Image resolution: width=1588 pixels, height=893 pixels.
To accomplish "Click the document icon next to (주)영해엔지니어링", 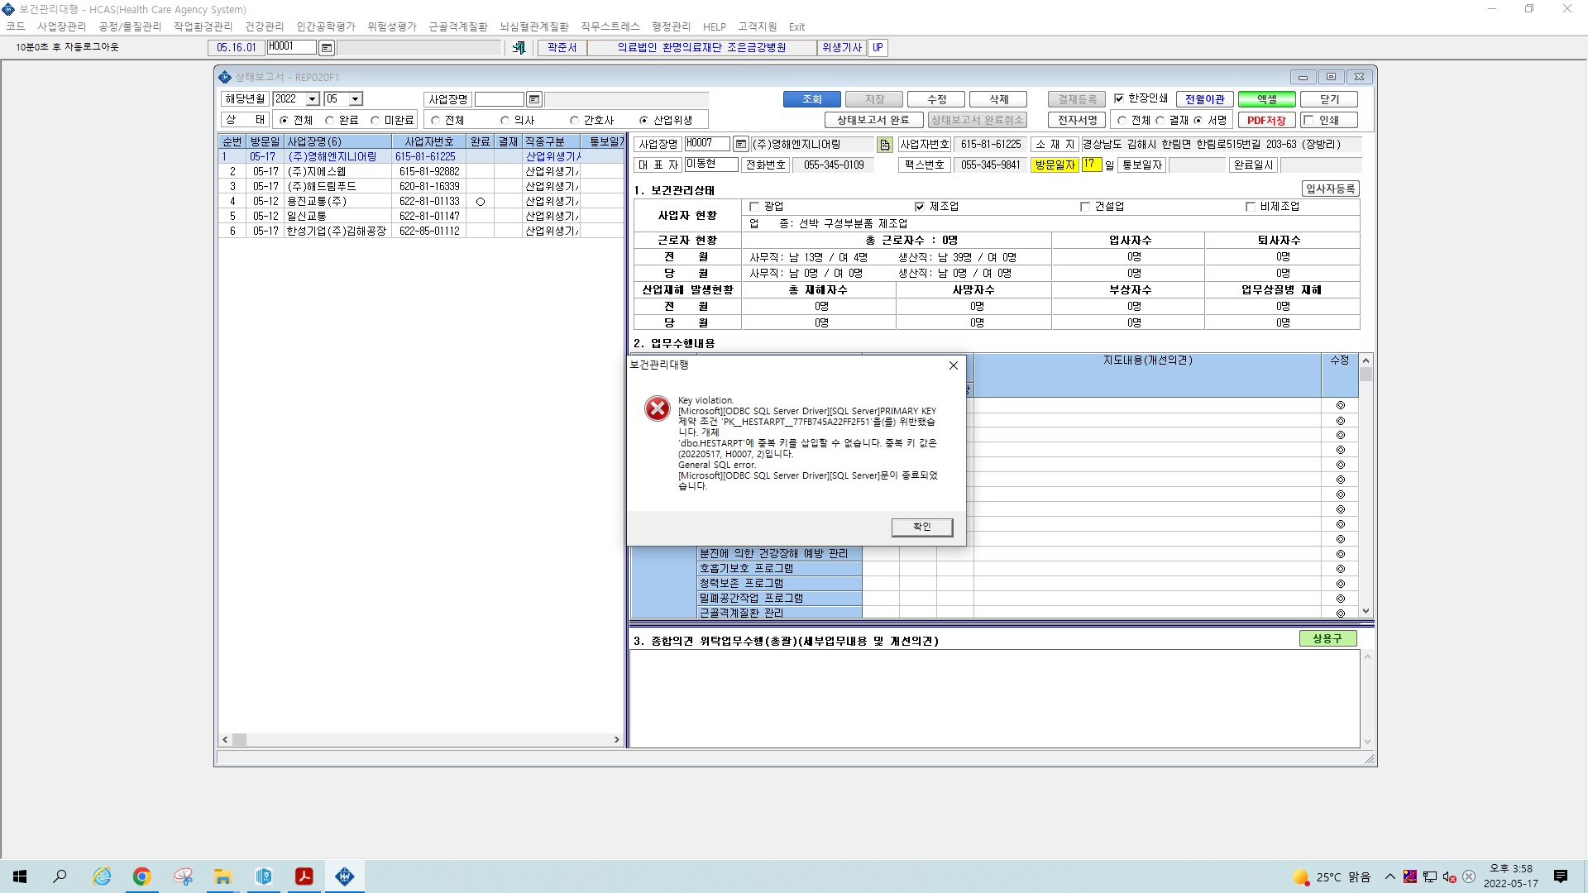I will point(885,145).
